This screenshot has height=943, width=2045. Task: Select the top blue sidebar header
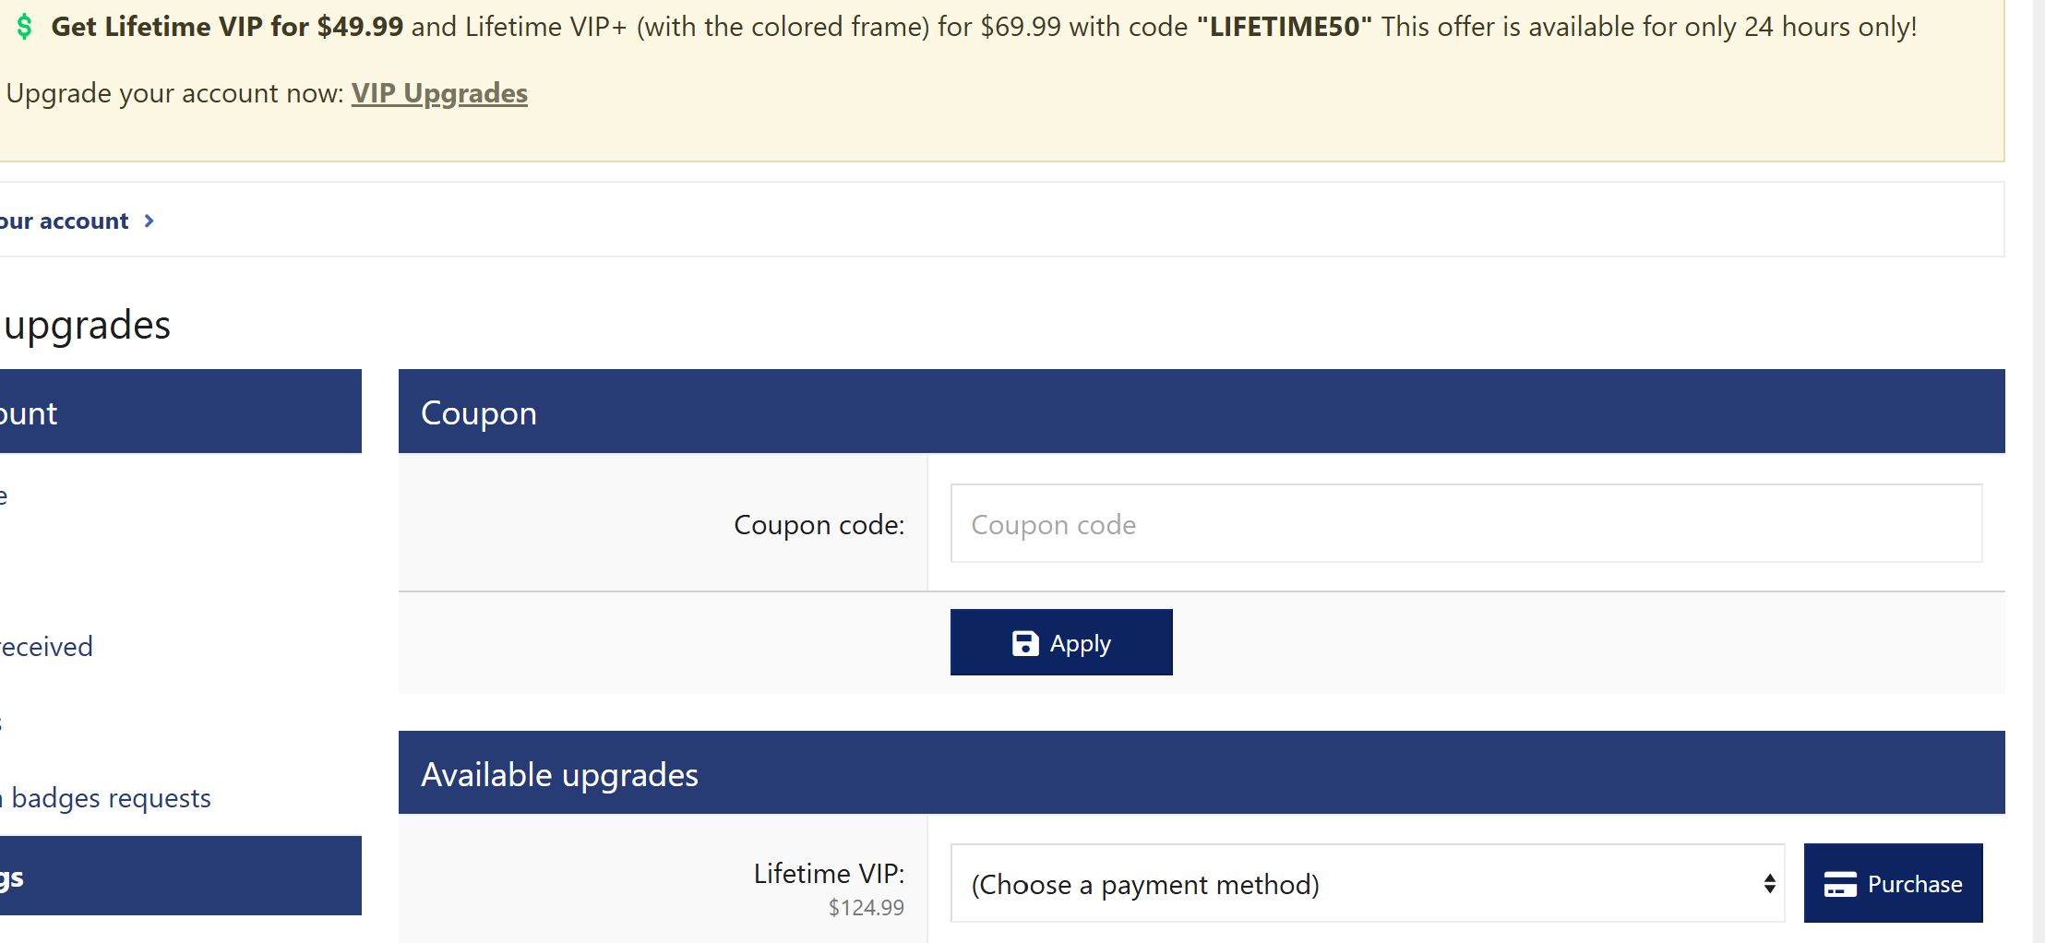point(180,412)
